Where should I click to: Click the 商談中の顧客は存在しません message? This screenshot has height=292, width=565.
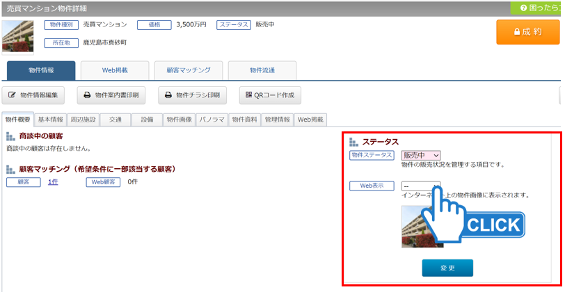49,148
